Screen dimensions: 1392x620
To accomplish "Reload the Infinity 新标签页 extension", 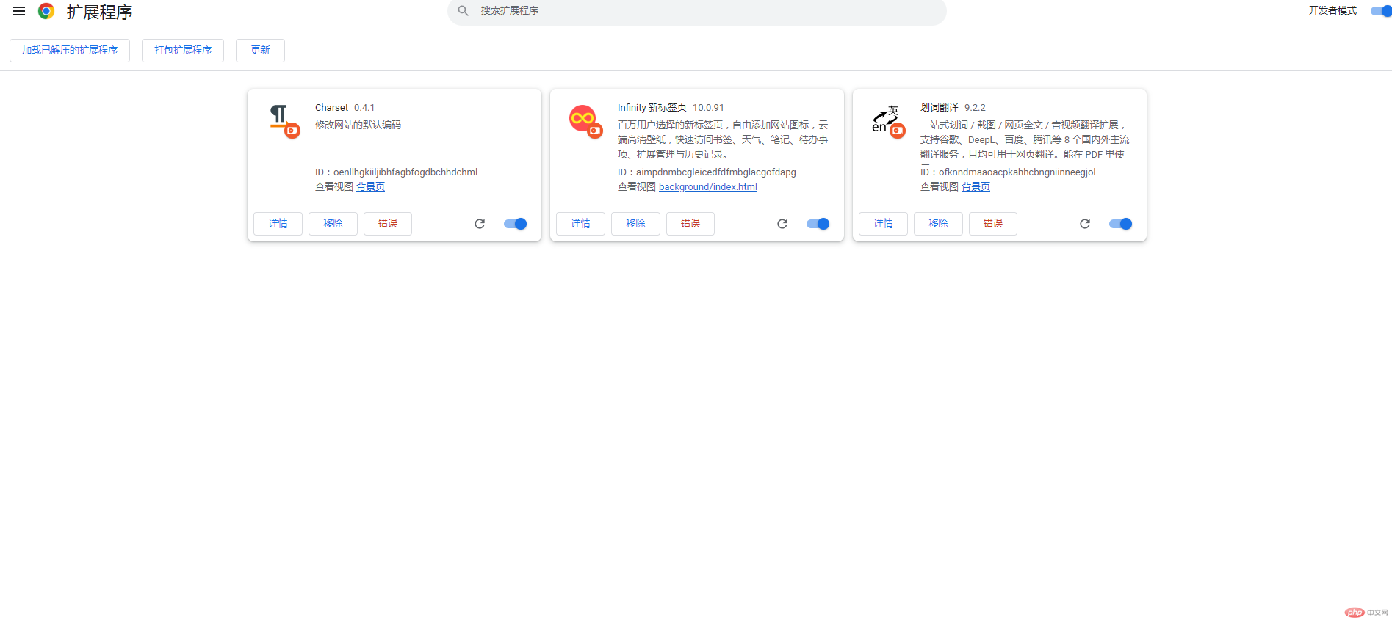I will (x=782, y=224).
